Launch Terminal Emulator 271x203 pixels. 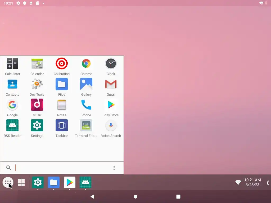click(86, 128)
